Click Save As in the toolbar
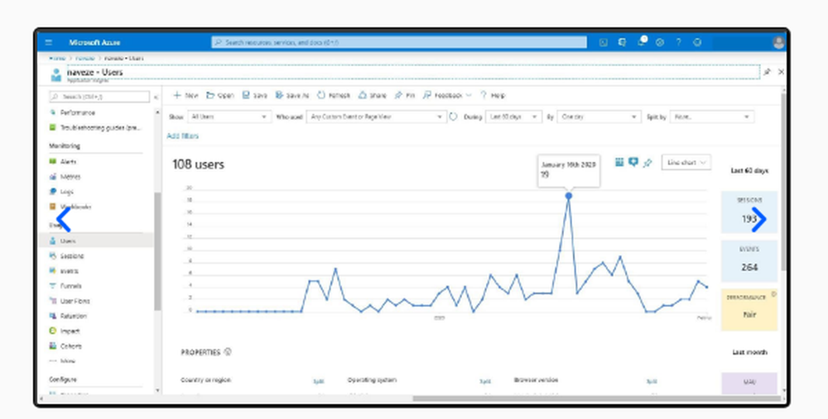Screen dimensions: 828x419 click(292, 95)
